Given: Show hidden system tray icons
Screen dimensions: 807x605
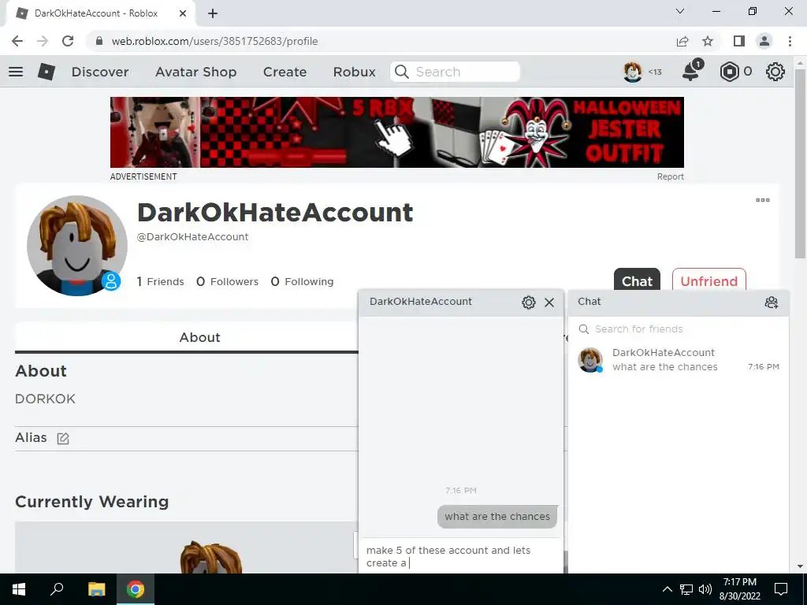Looking at the screenshot, I should pos(667,589).
